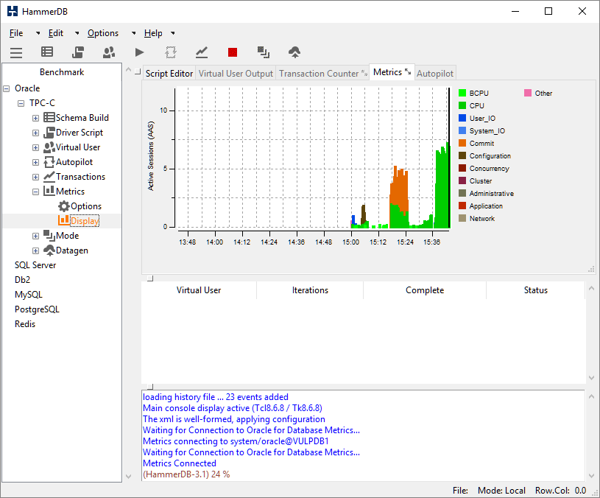600x498 pixels.
Task: Select SQL Server benchmark
Action: pos(35,265)
